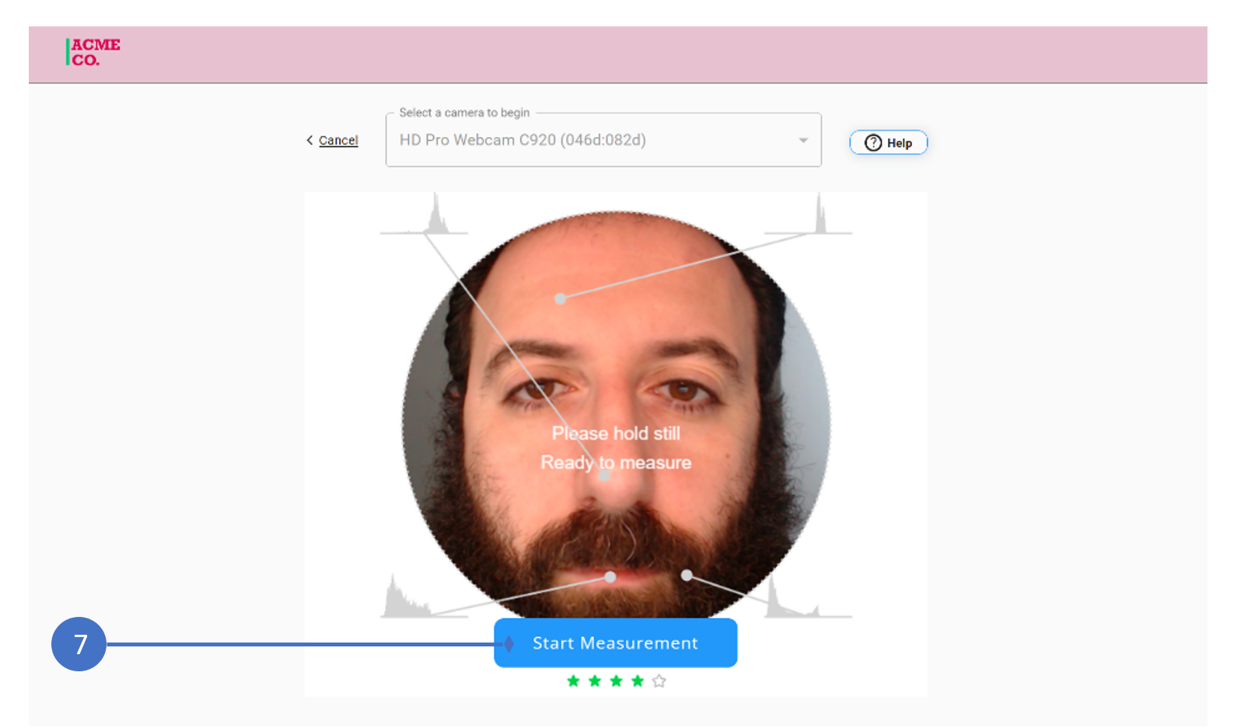Click the dropdown arrow in camera selector
This screenshot has height=728, width=1237.
(x=803, y=141)
